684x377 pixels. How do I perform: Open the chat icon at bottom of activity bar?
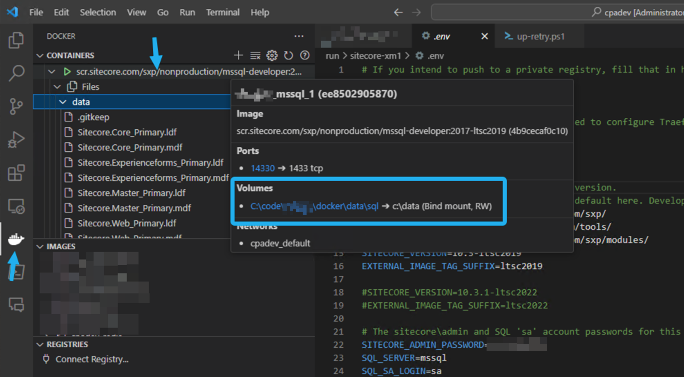[16, 305]
